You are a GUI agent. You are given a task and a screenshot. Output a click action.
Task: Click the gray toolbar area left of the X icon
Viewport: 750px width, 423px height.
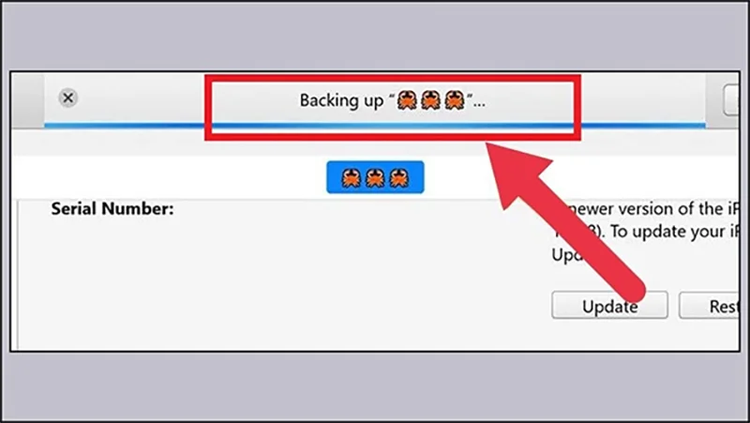(28, 99)
